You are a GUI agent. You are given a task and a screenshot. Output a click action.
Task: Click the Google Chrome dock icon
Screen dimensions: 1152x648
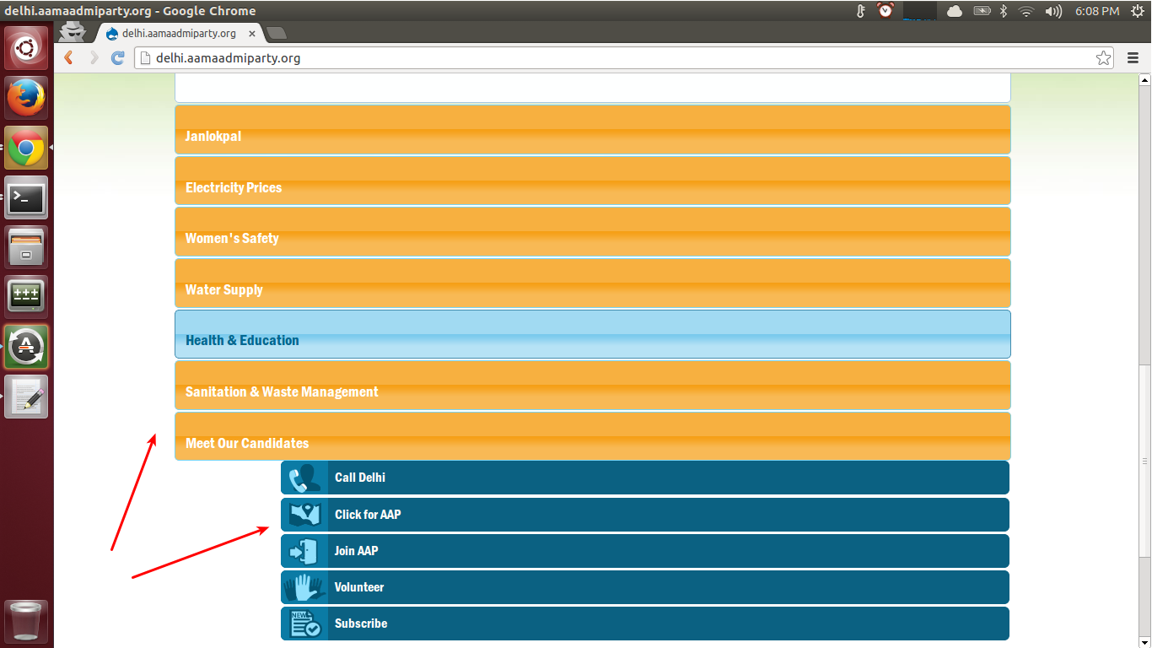tap(27, 148)
